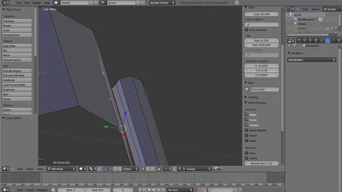Screen dimensions: 342x192
Task: Collapse the Loop Select operator panel
Action: click(x=4, y=118)
